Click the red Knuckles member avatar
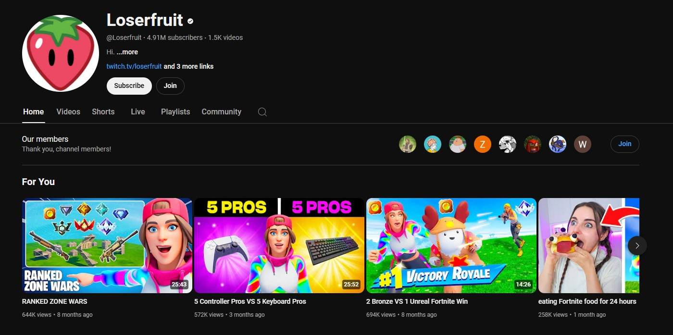The height and width of the screenshot is (335, 673). tap(533, 144)
